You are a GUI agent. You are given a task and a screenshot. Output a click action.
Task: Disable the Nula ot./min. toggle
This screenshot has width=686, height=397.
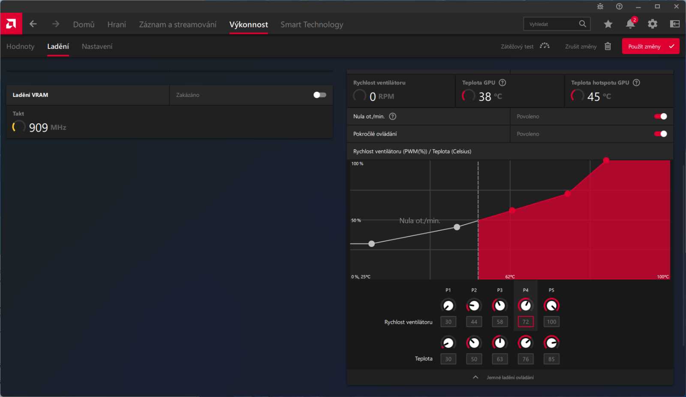click(661, 116)
